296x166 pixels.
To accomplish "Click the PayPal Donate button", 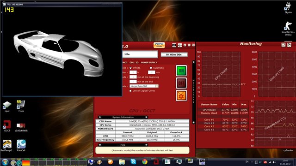I will point(159,45).
